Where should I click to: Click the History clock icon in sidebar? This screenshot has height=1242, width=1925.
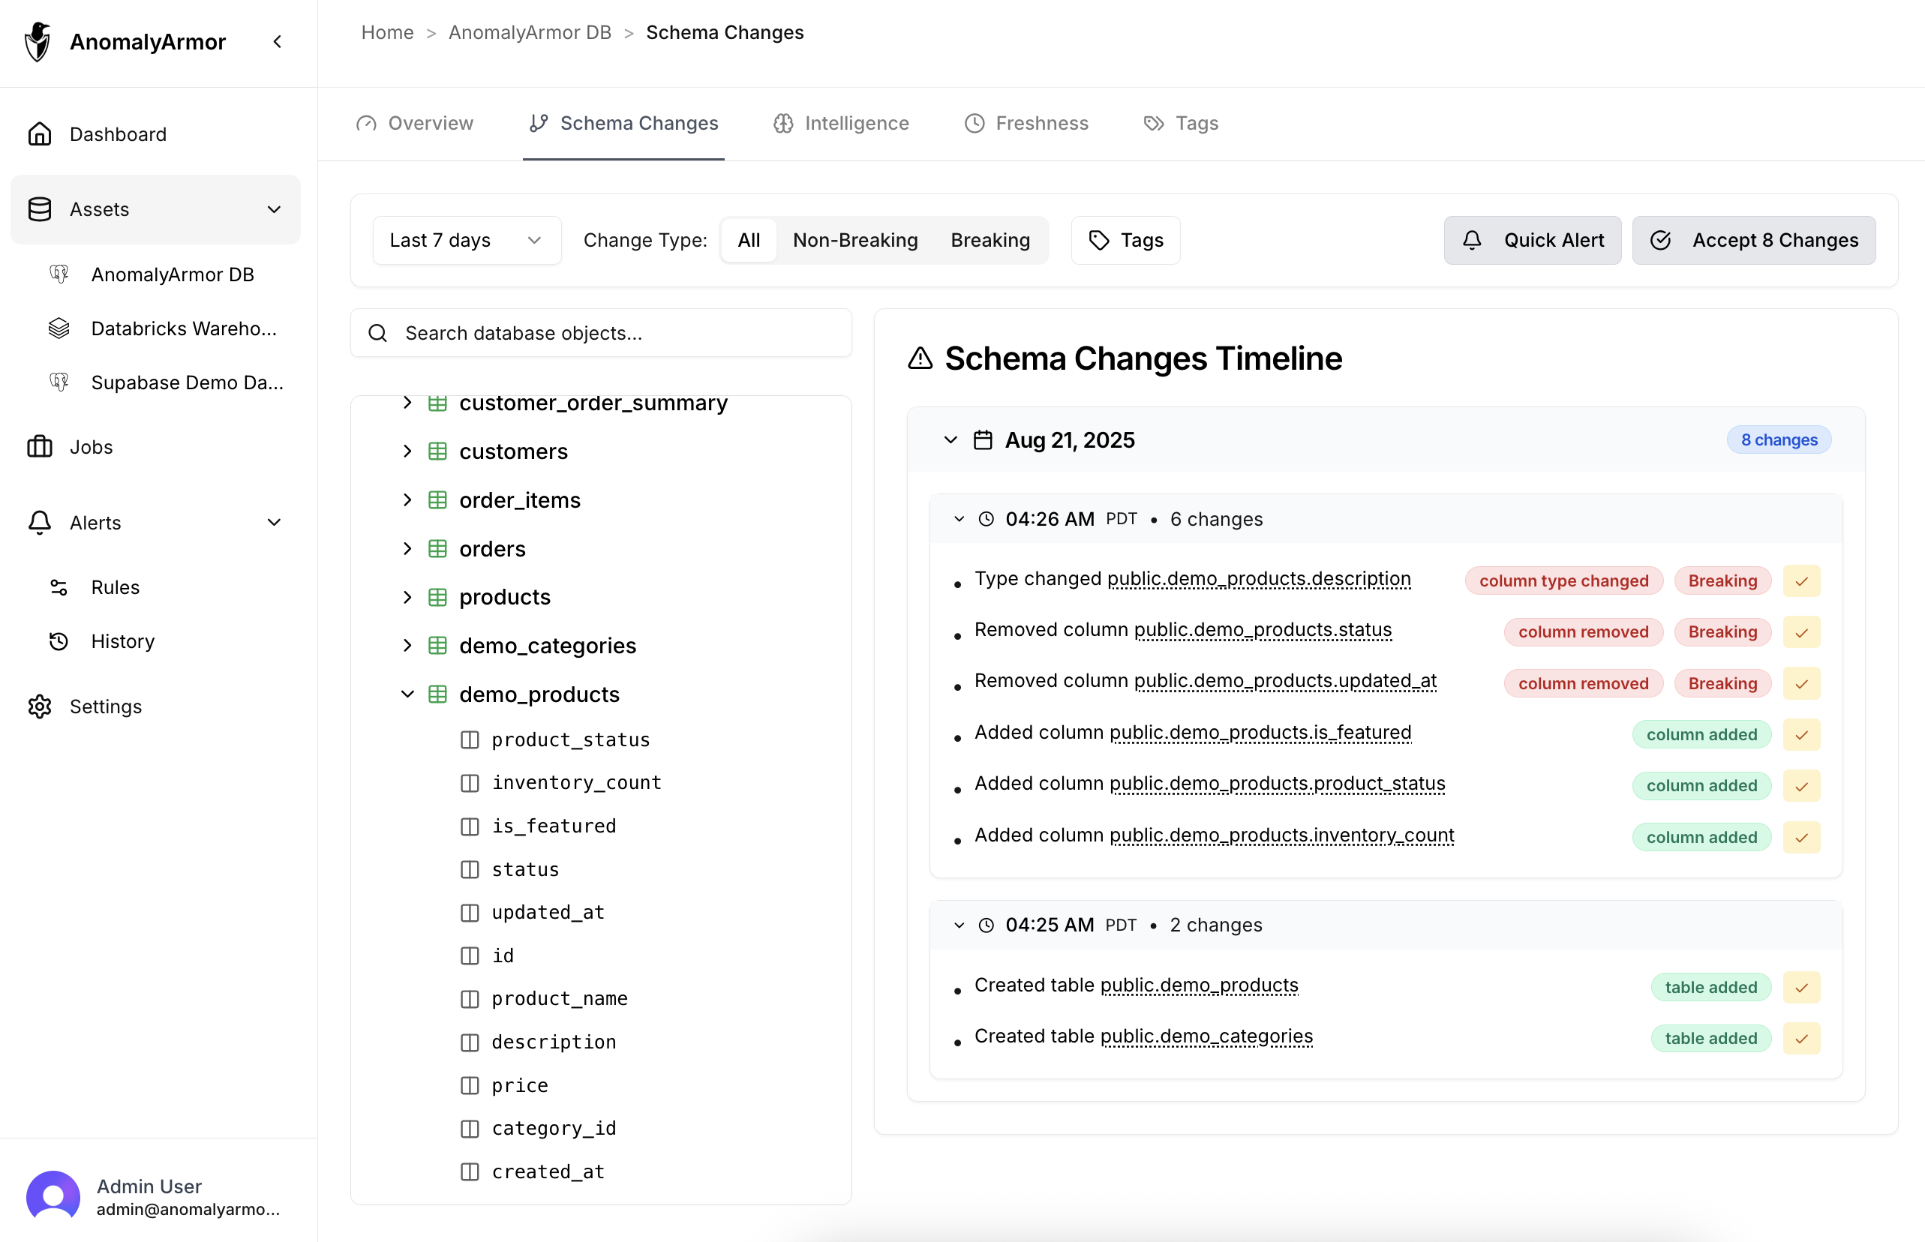pyautogui.click(x=59, y=641)
